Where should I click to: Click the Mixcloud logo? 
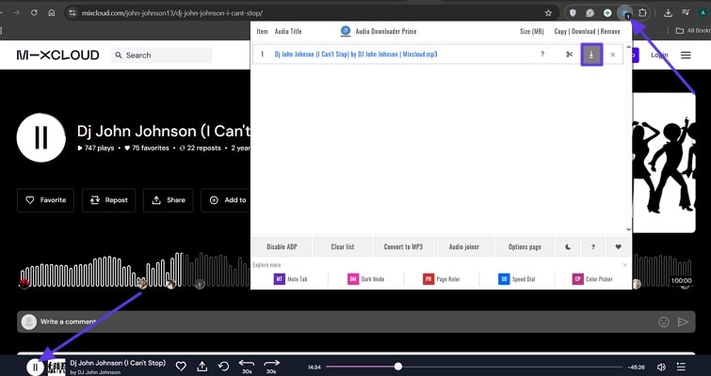pyautogui.click(x=58, y=55)
